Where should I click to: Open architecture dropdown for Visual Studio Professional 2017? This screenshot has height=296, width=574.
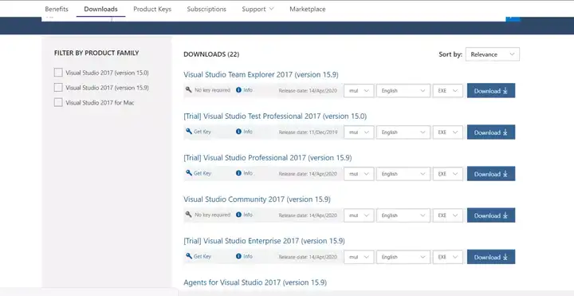pyautogui.click(x=359, y=174)
